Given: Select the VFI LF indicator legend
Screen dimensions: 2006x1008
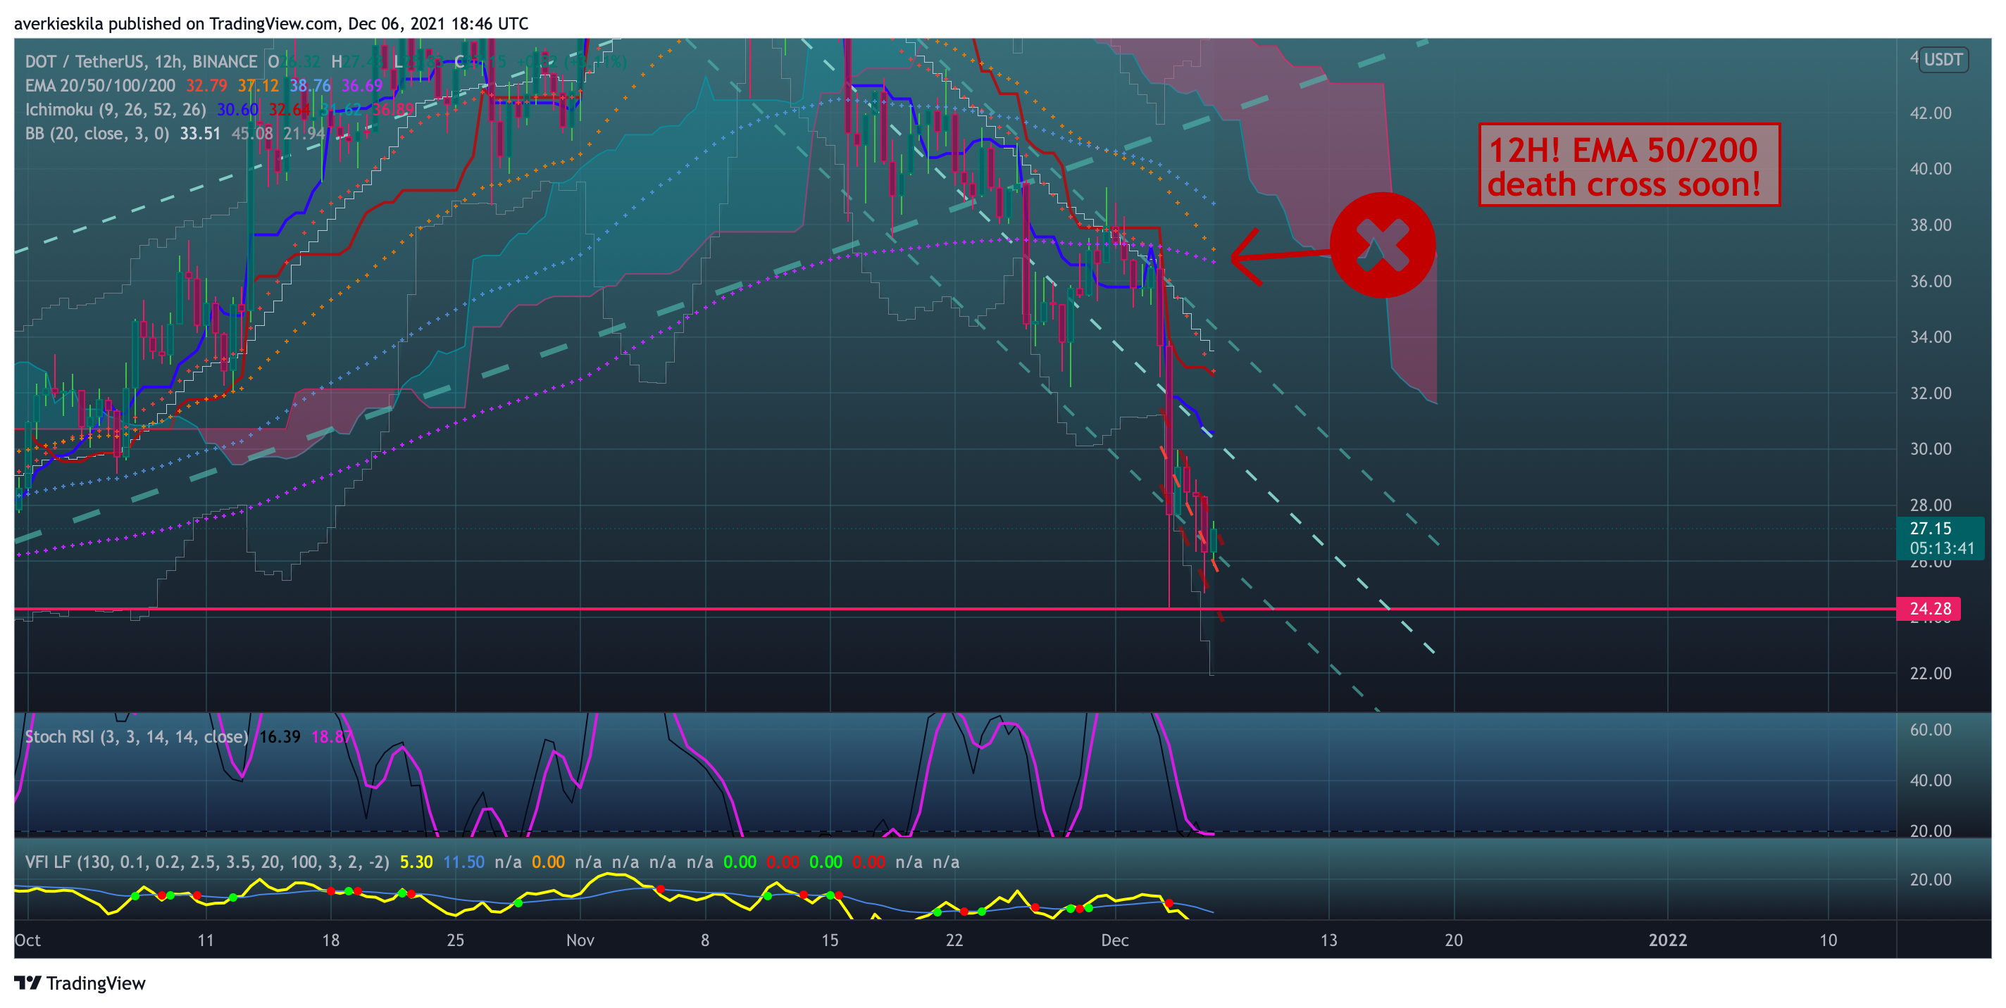Looking at the screenshot, I should click(206, 862).
